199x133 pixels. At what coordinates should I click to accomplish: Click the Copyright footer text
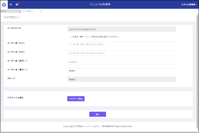point(98,126)
